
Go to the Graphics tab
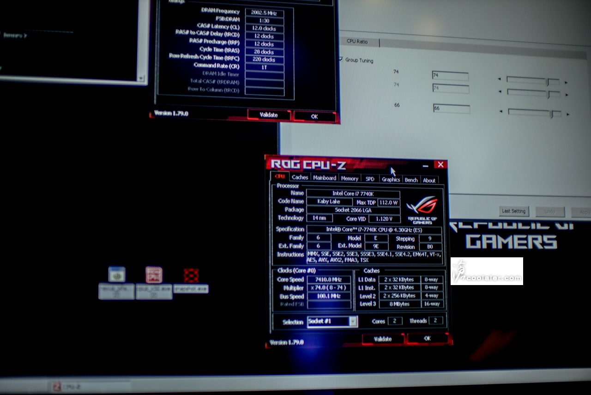tap(391, 179)
